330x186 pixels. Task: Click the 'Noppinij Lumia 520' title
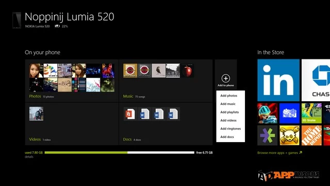tap(70, 17)
